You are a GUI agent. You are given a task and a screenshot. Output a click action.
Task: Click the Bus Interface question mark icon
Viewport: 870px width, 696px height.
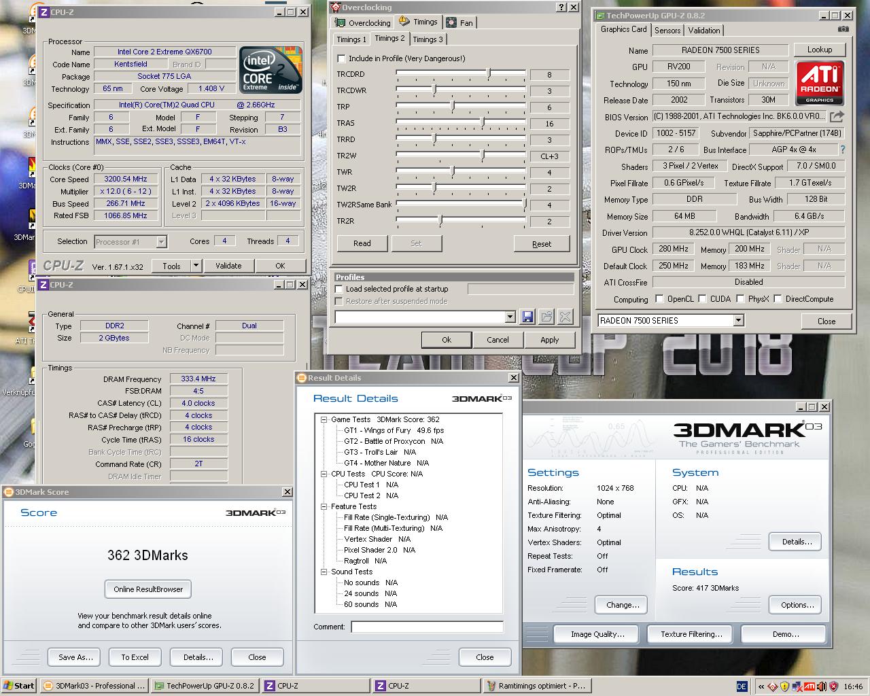(x=843, y=150)
